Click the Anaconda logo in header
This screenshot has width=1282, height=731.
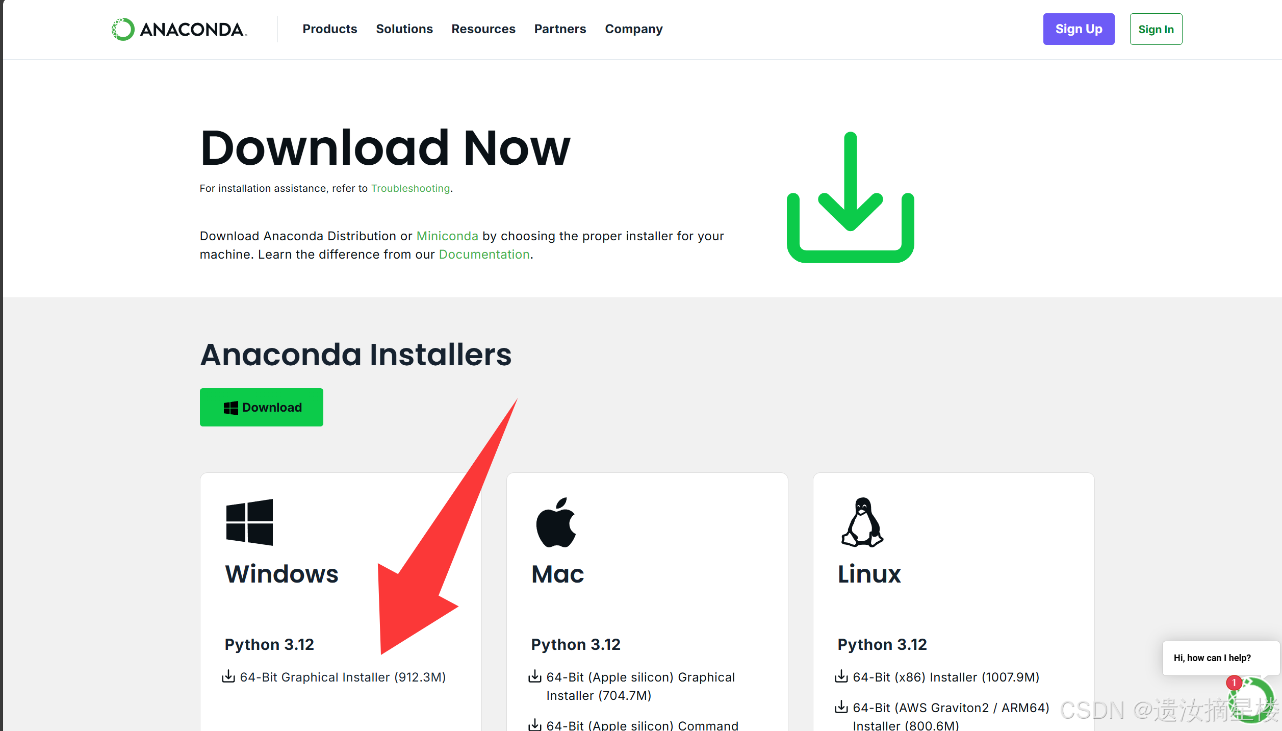click(x=179, y=29)
